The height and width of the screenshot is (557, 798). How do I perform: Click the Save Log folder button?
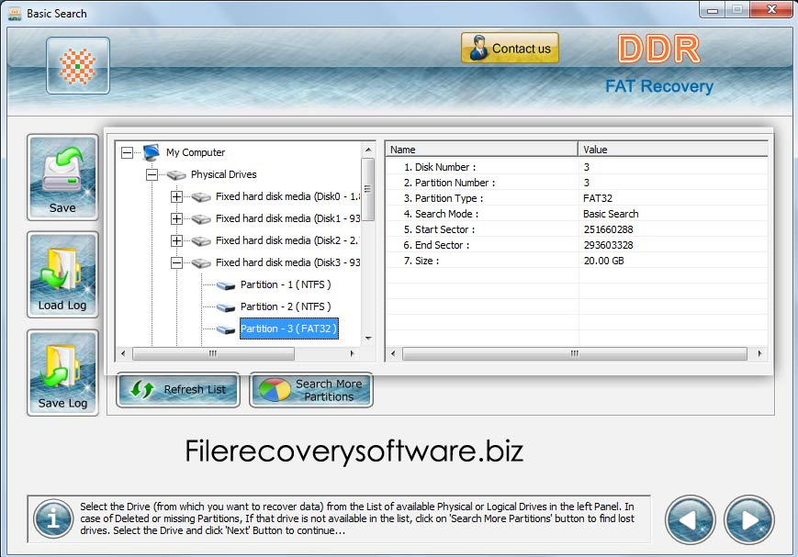click(x=62, y=373)
